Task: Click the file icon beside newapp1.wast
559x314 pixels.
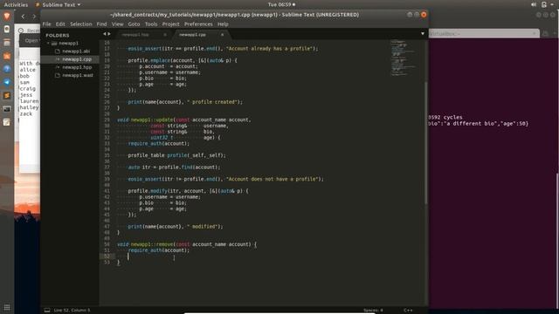Action: tap(58, 76)
